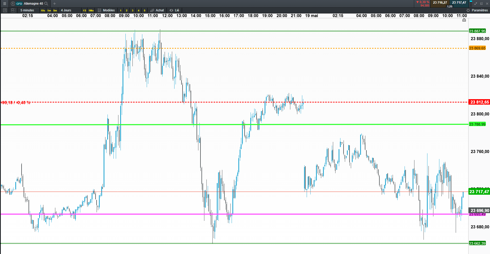490x254 pixels.
Task: Toggle the Lié eye link option
Action: coord(174,10)
